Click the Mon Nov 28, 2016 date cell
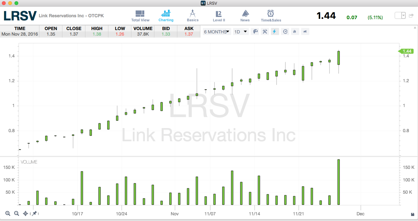This screenshot has width=418, height=221. [20, 34]
